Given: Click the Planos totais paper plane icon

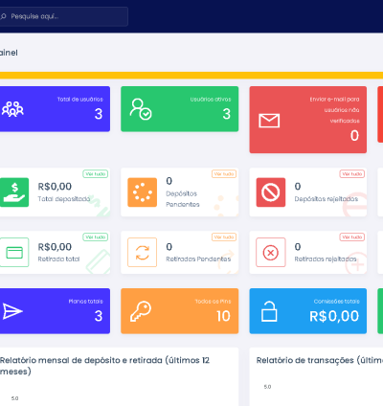Looking at the screenshot, I should point(12,311).
